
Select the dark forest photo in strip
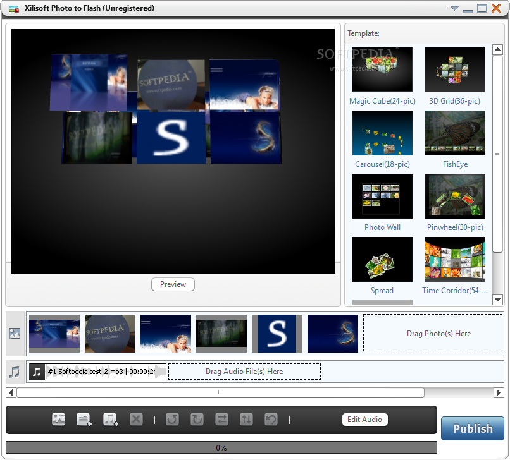pyautogui.click(x=221, y=334)
